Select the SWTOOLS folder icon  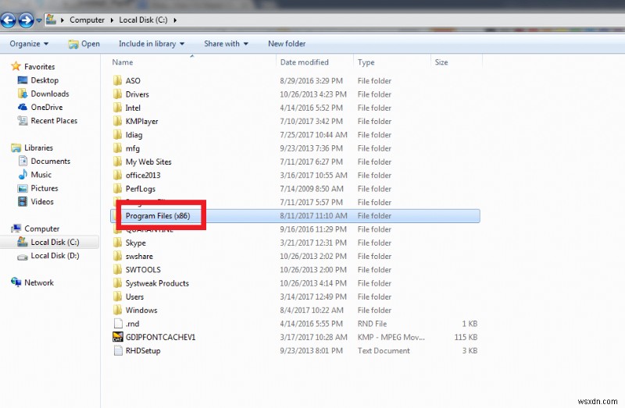coord(117,269)
